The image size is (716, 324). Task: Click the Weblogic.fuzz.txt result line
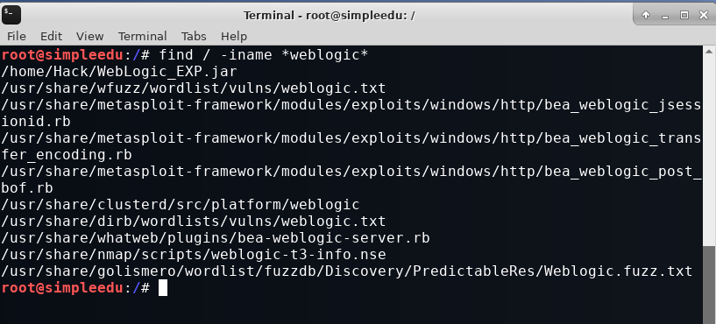346,271
